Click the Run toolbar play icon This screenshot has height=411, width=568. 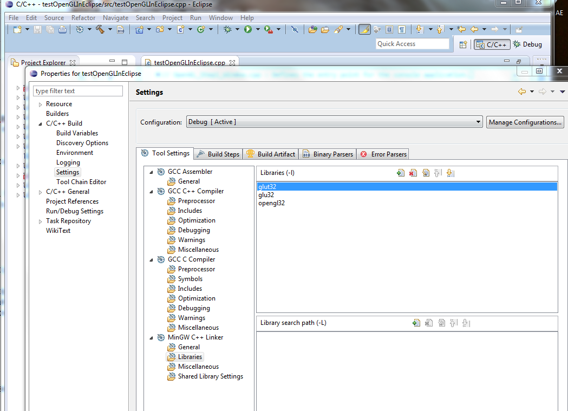tap(248, 30)
